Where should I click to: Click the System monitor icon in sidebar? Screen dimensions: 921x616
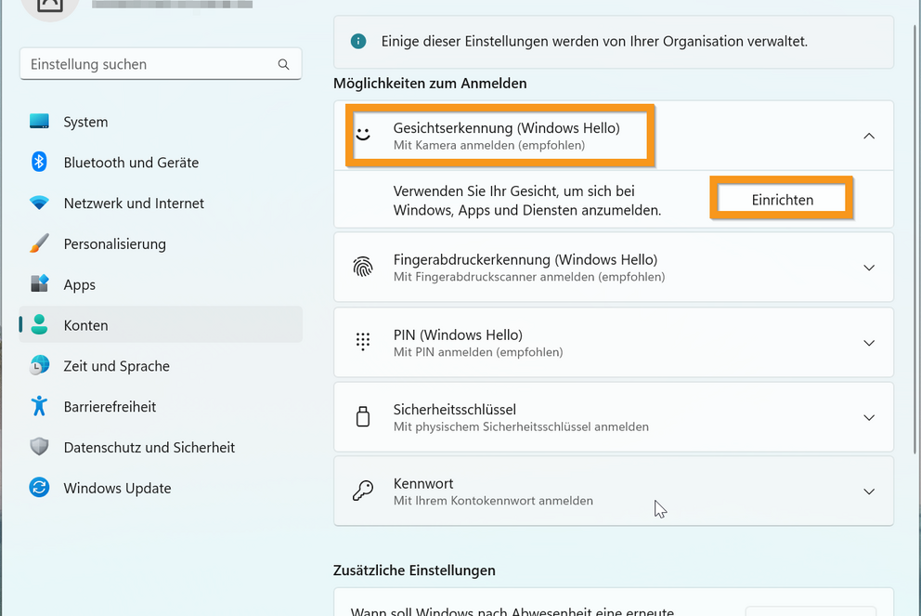coord(39,122)
